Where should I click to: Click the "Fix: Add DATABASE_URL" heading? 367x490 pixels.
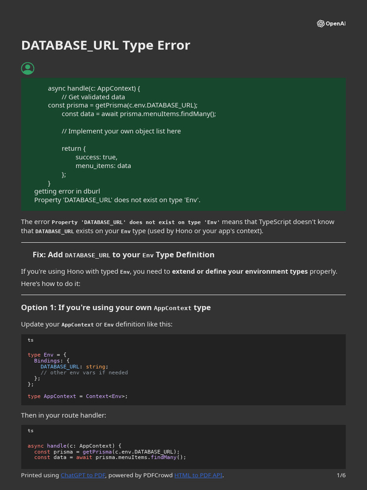[x=123, y=255]
